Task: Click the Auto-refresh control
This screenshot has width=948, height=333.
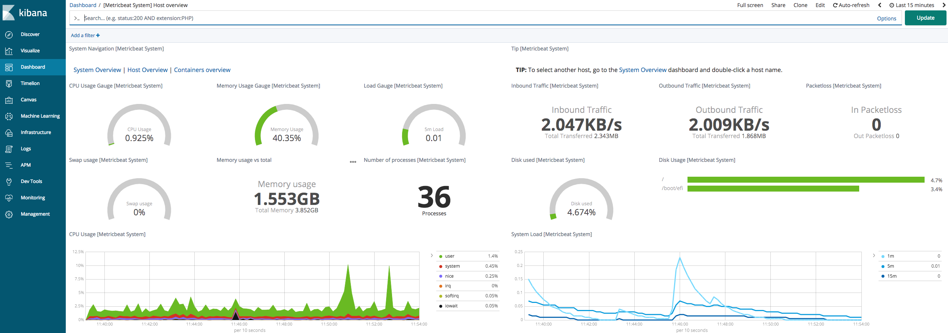Action: tap(851, 5)
